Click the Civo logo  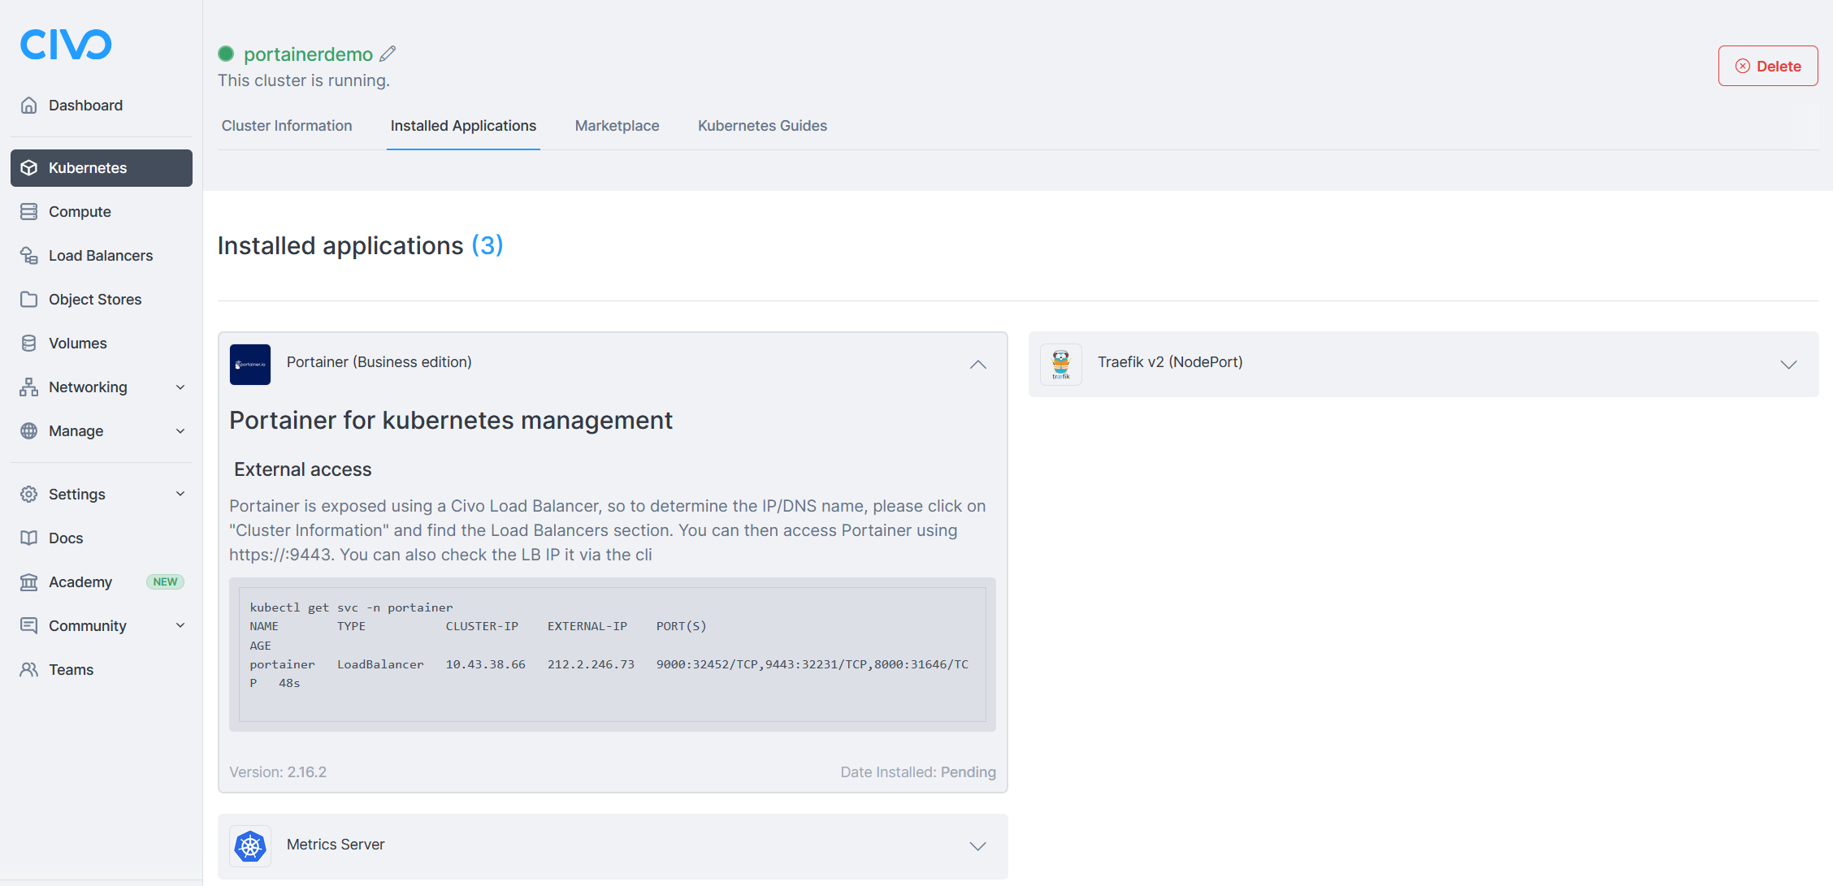(66, 45)
